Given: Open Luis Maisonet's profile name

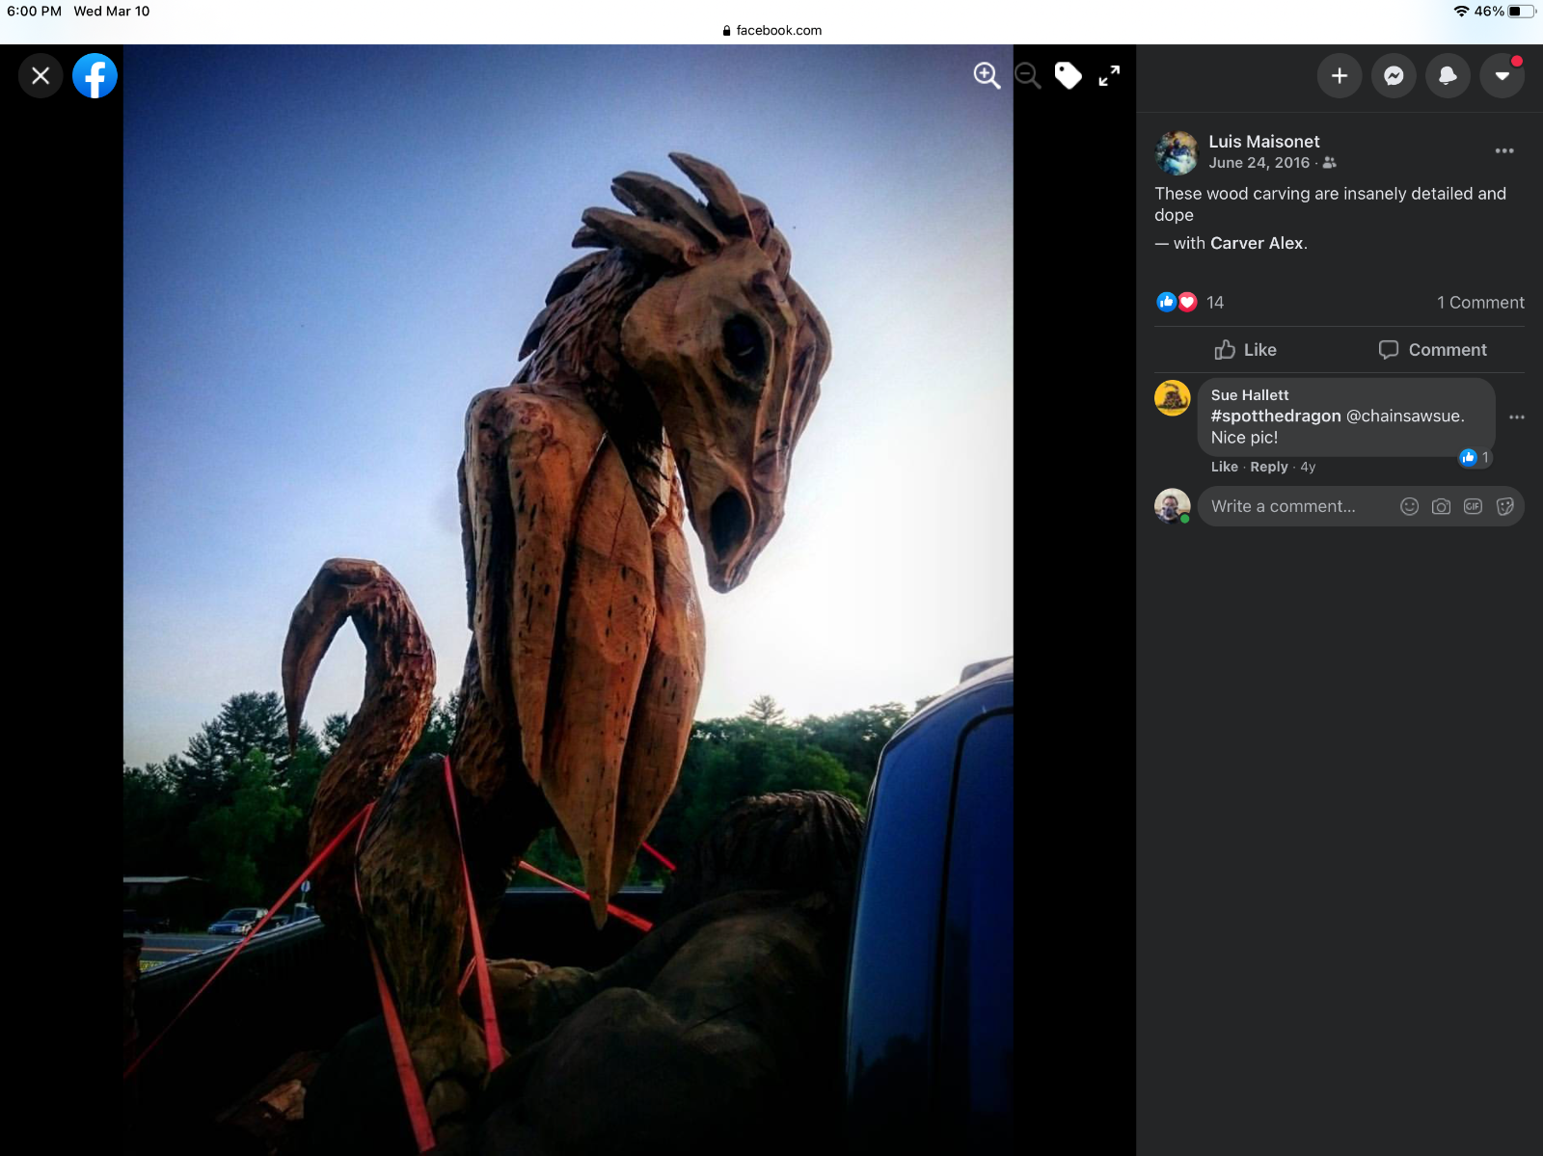Looking at the screenshot, I should tap(1264, 142).
